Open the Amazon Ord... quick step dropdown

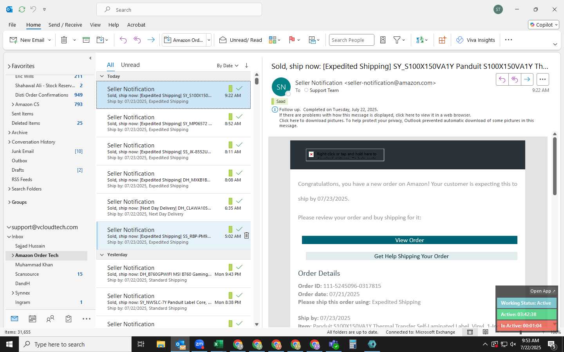(209, 40)
